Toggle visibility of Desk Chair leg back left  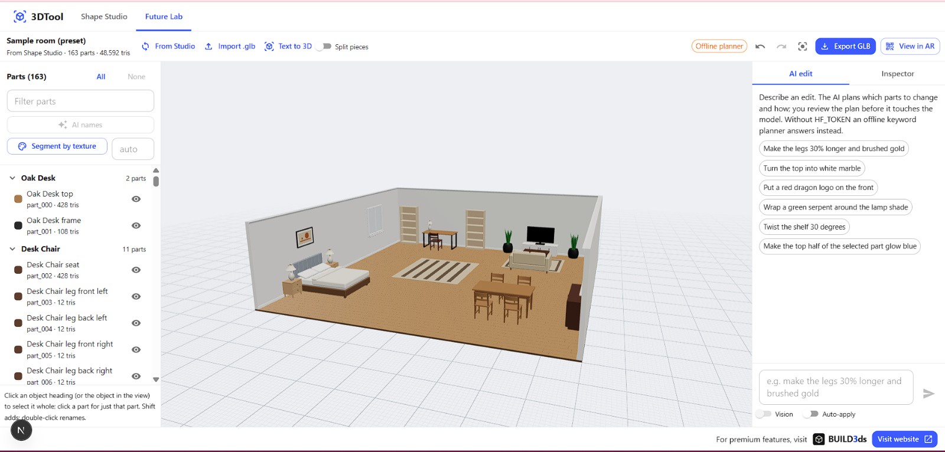click(x=136, y=323)
